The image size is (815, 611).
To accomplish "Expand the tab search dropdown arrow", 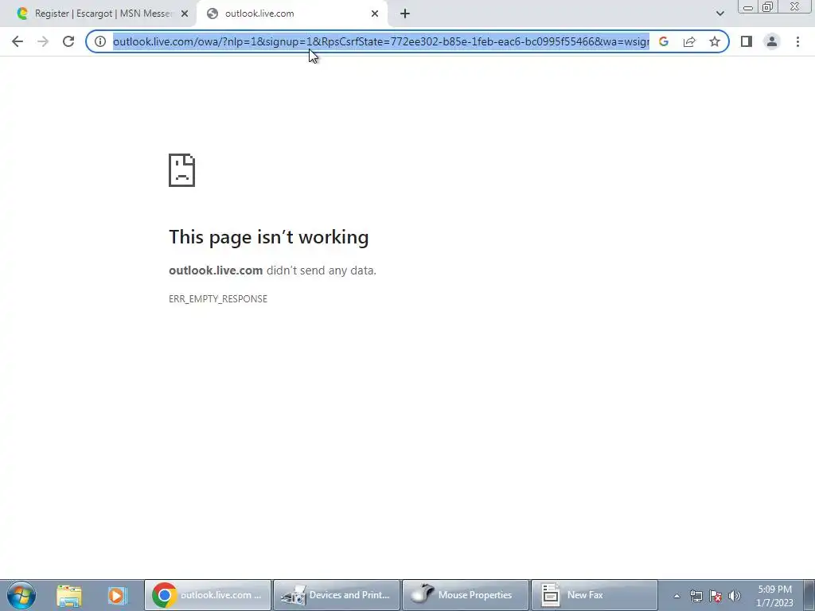I will (x=719, y=14).
